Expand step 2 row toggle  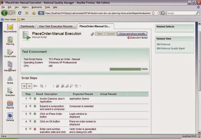(x=30, y=106)
